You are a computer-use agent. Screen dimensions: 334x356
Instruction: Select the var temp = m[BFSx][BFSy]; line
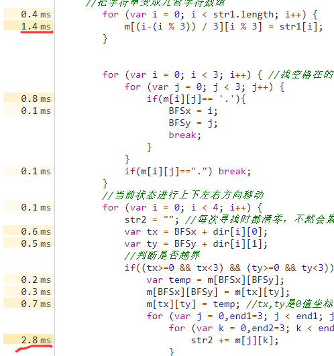click(215, 280)
